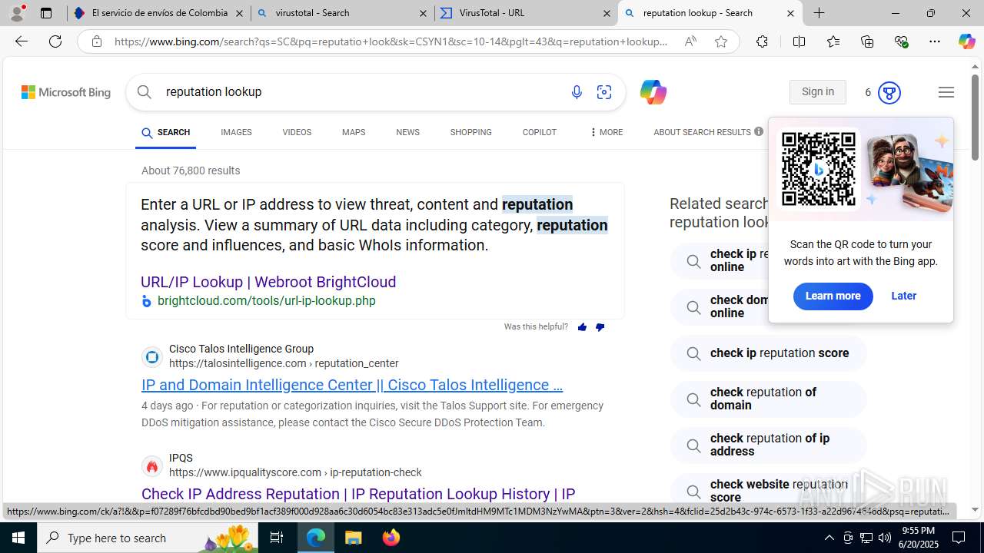Screen dimensions: 984x553
Task: Add this page to favorites star
Action: coord(721,41)
